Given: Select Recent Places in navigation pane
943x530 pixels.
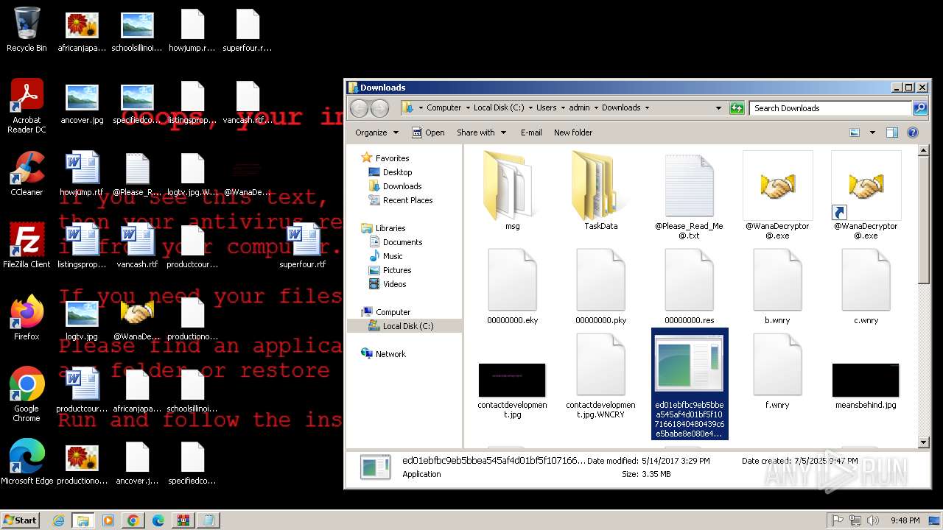Looking at the screenshot, I should click(407, 200).
